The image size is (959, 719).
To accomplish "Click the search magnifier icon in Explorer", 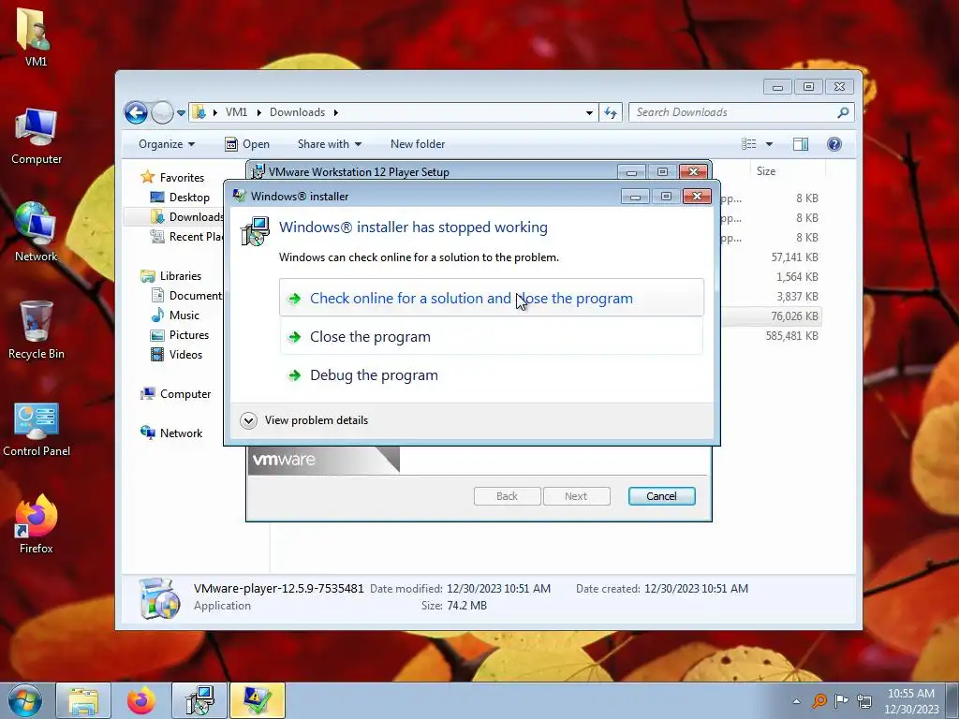I will coord(843,112).
